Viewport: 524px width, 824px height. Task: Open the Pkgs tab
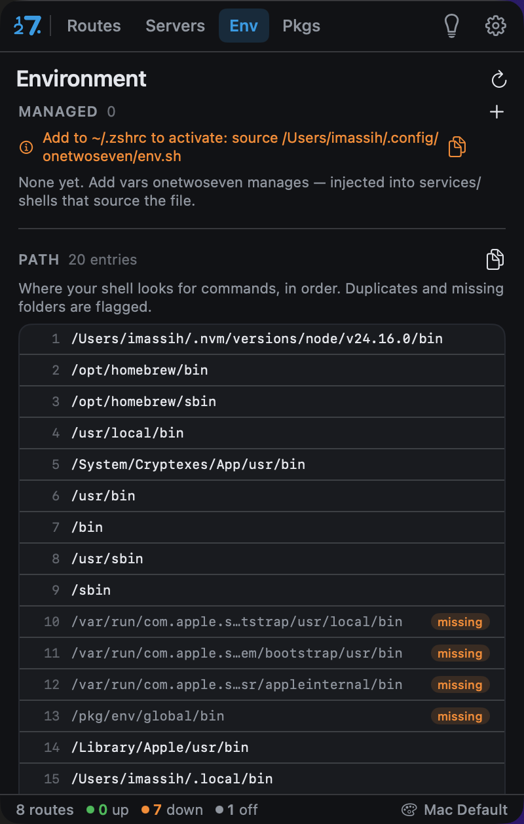click(301, 26)
